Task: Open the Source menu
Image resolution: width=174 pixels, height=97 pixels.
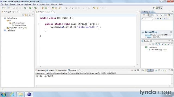Action: [x=12, y=4]
